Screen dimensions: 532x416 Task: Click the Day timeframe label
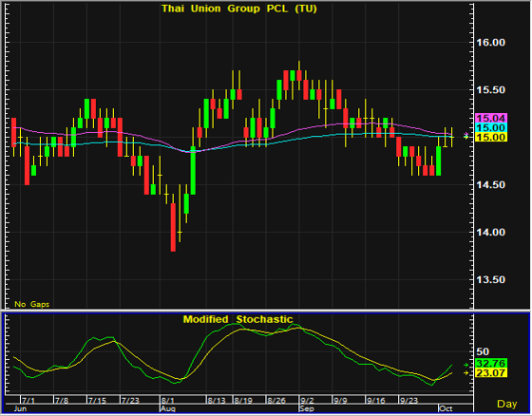507,404
